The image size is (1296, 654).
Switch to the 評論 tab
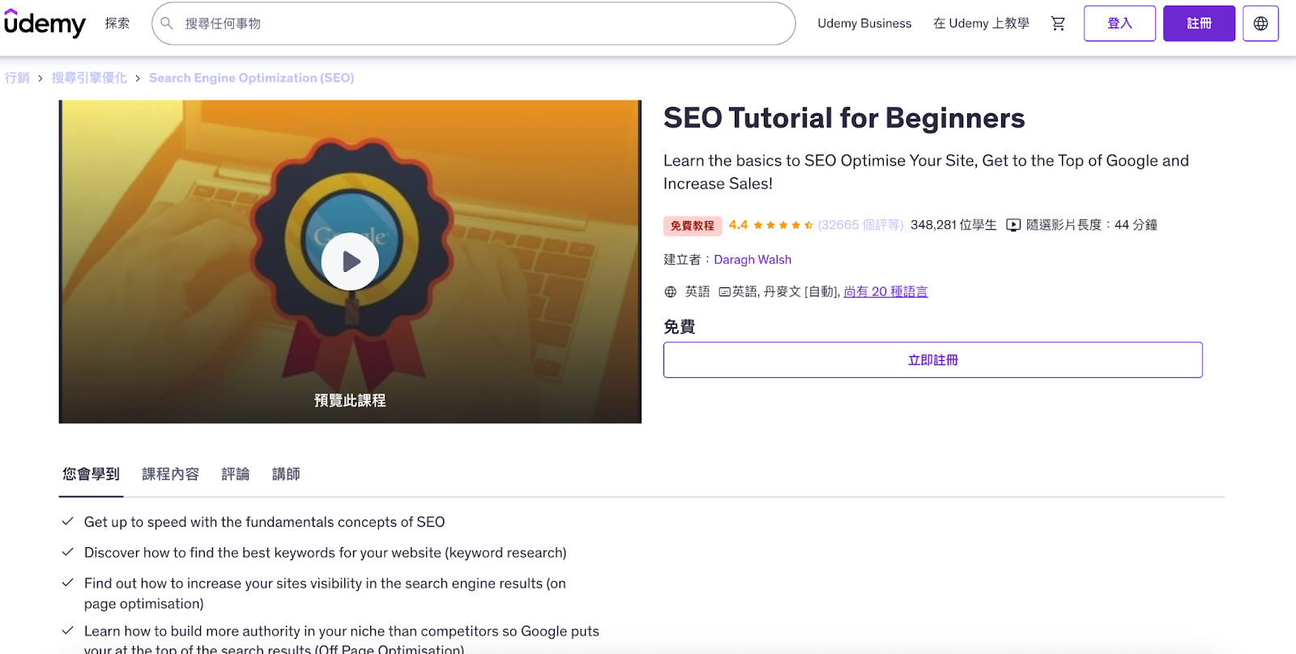click(236, 474)
